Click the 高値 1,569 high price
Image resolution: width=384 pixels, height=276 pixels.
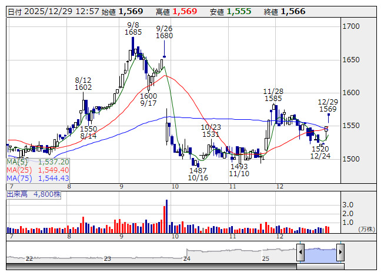click(x=176, y=12)
